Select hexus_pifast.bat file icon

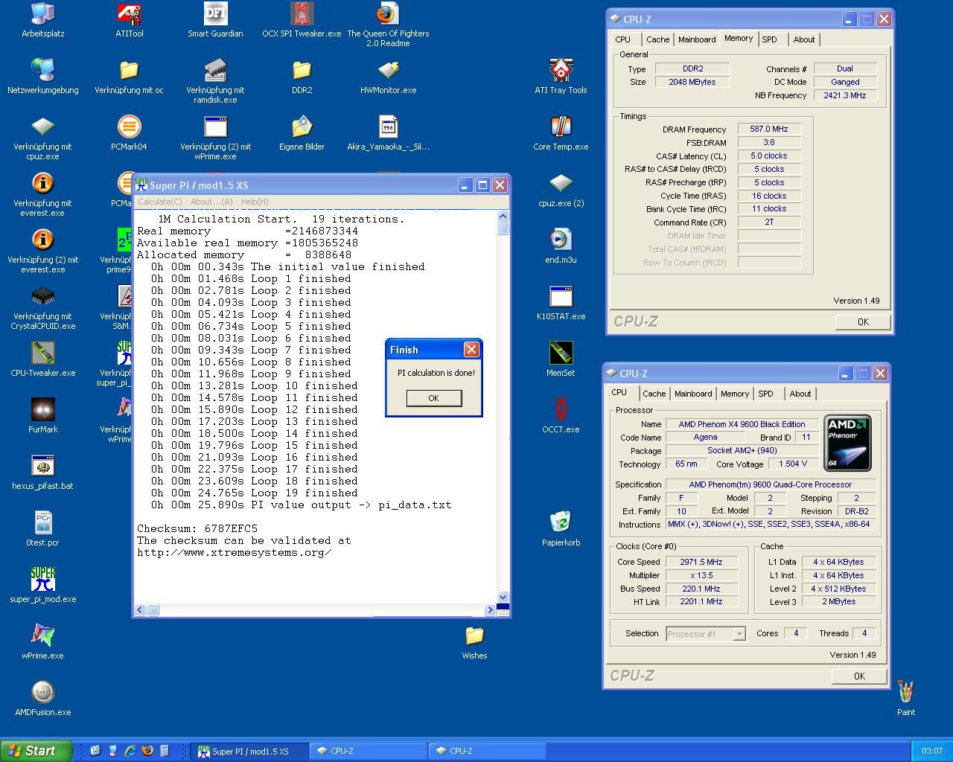click(42, 473)
